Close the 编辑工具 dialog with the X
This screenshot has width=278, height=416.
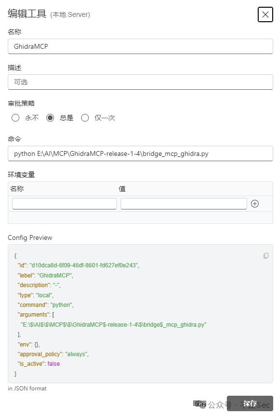(265, 14)
